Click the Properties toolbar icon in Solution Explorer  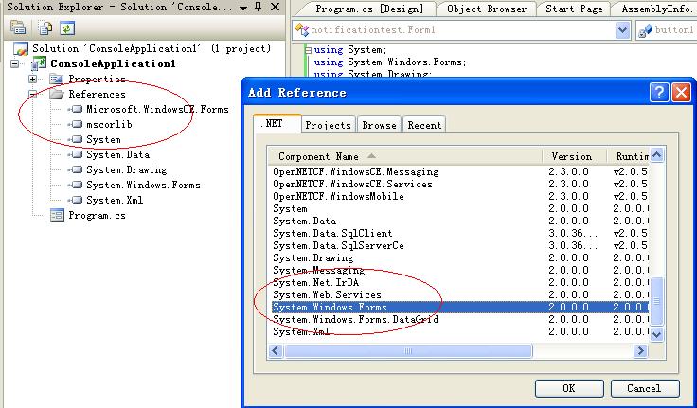click(x=18, y=28)
